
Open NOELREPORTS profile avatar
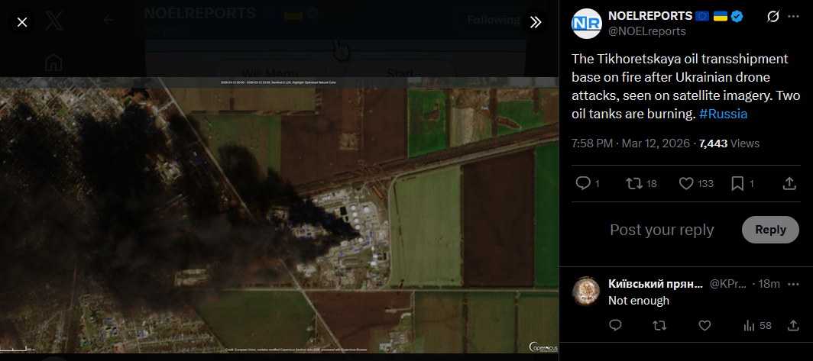[x=586, y=24]
